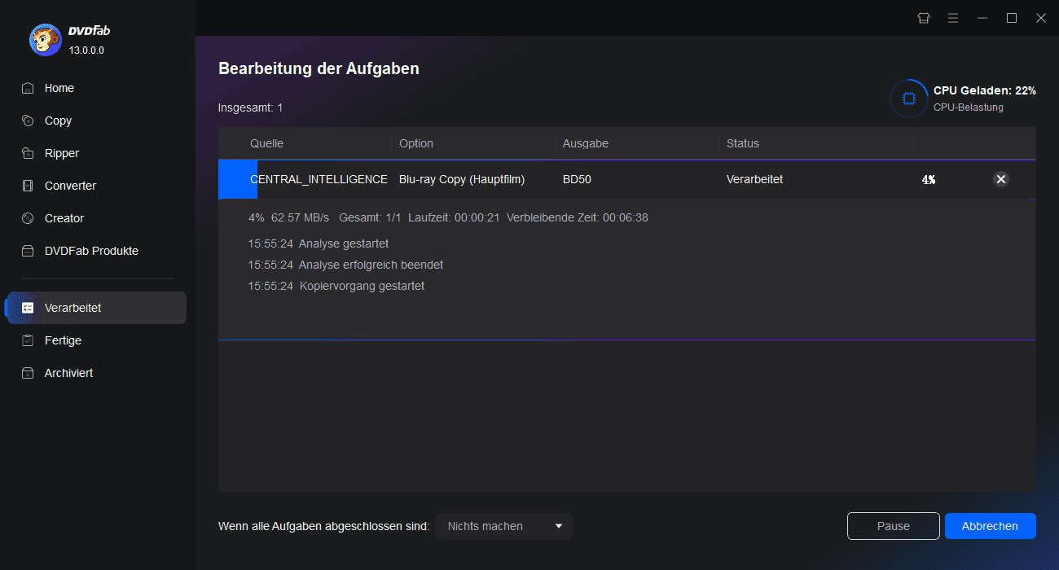Click the Pause button
1059x570 pixels.
click(x=894, y=526)
